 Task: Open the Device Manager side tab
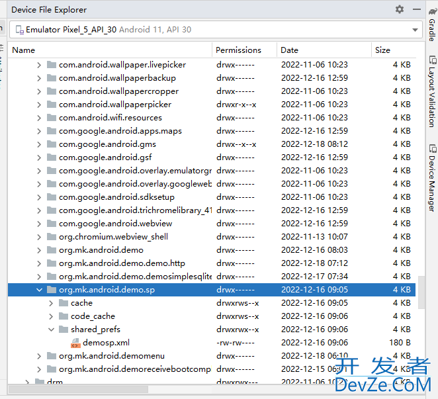pyautogui.click(x=432, y=178)
